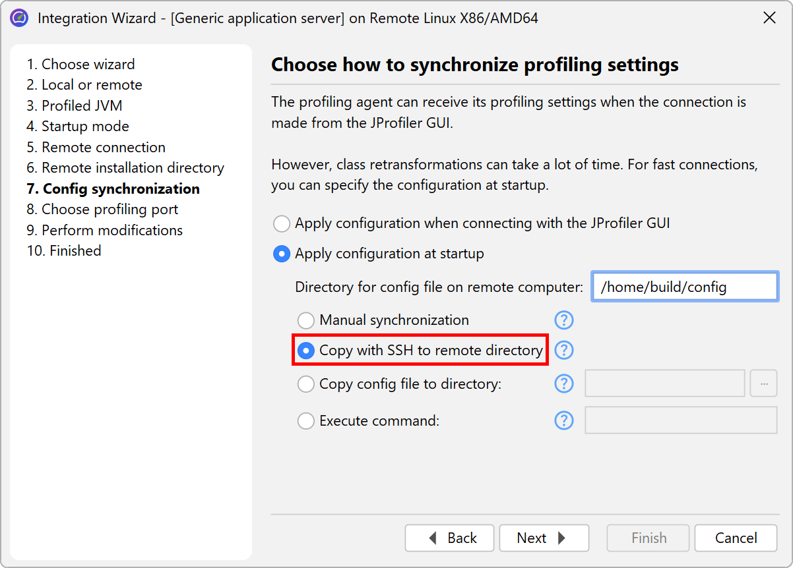Cancel the integration wizard
The image size is (793, 568).
click(736, 538)
